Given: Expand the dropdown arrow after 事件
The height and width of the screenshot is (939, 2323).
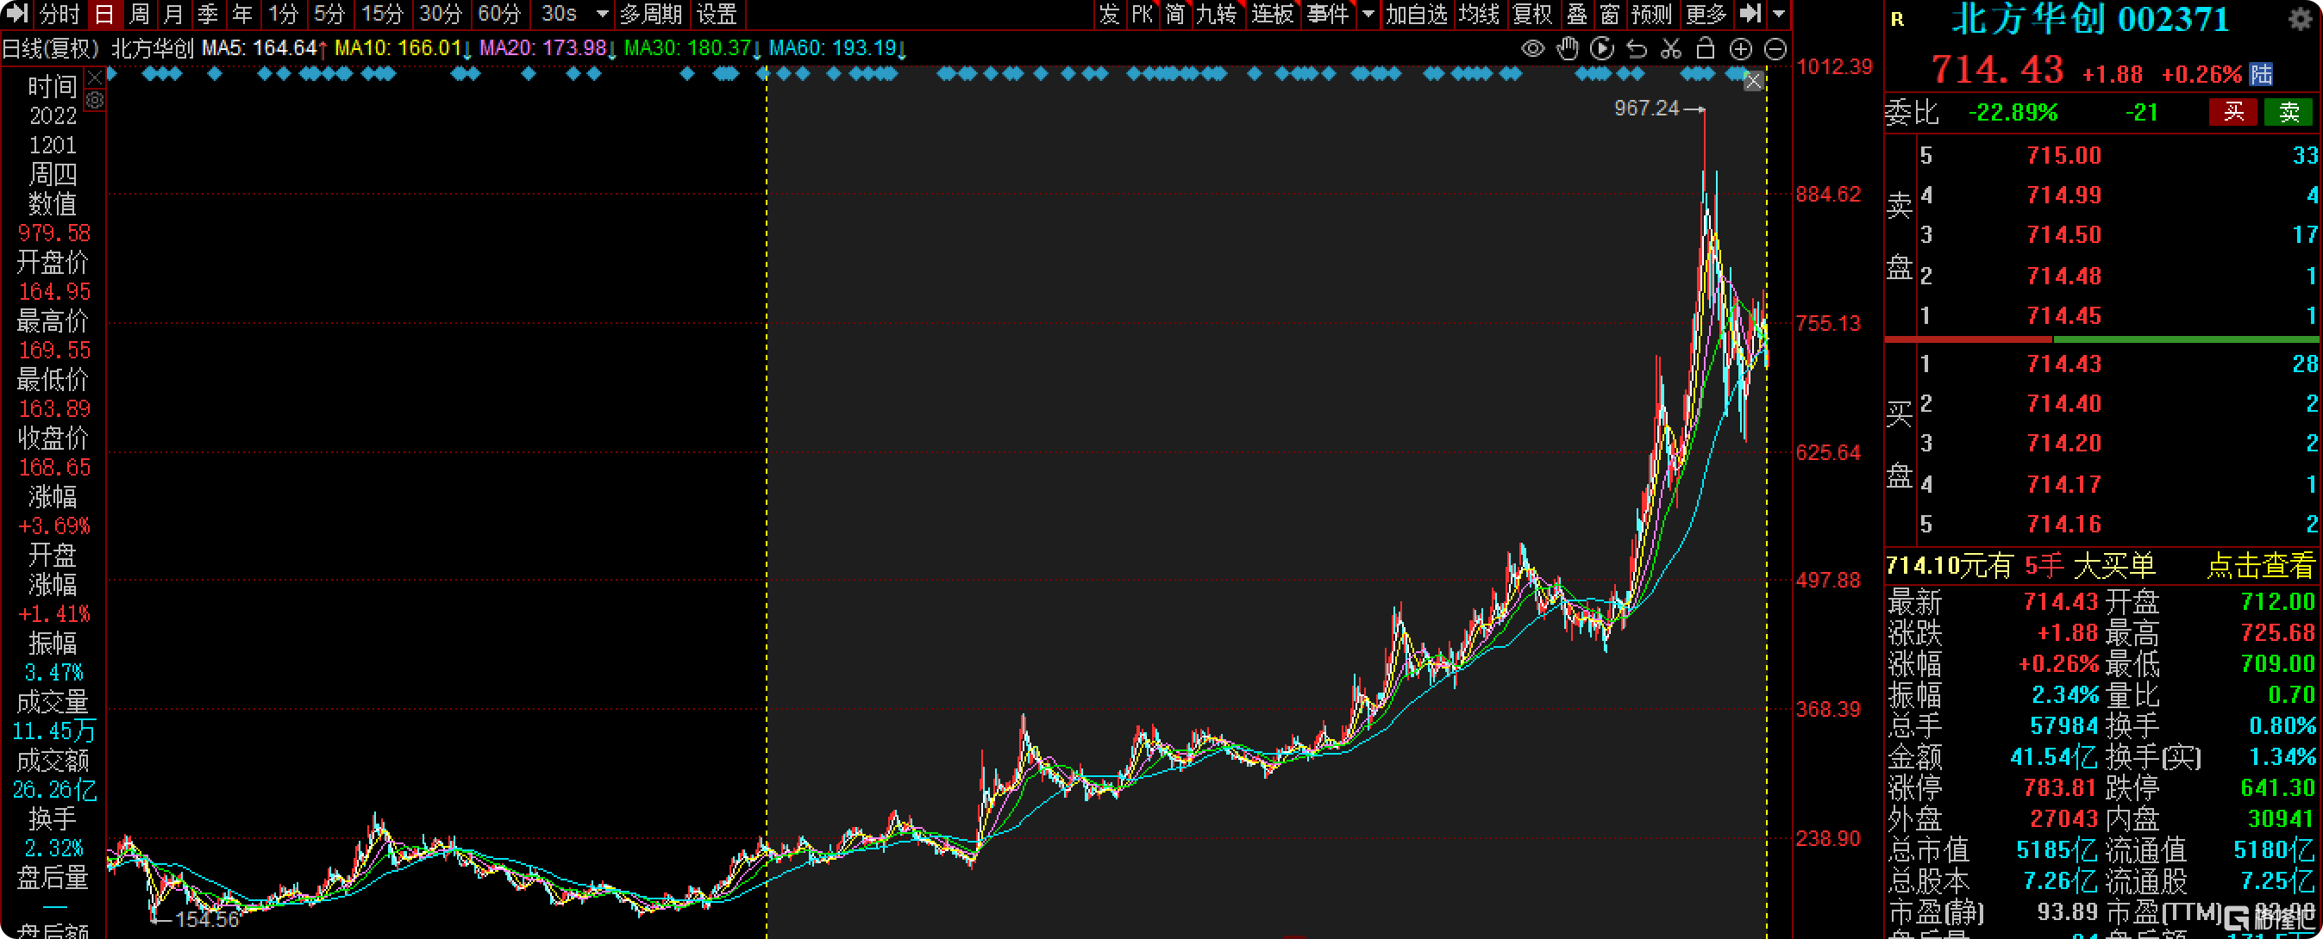Looking at the screenshot, I should [x=1368, y=14].
